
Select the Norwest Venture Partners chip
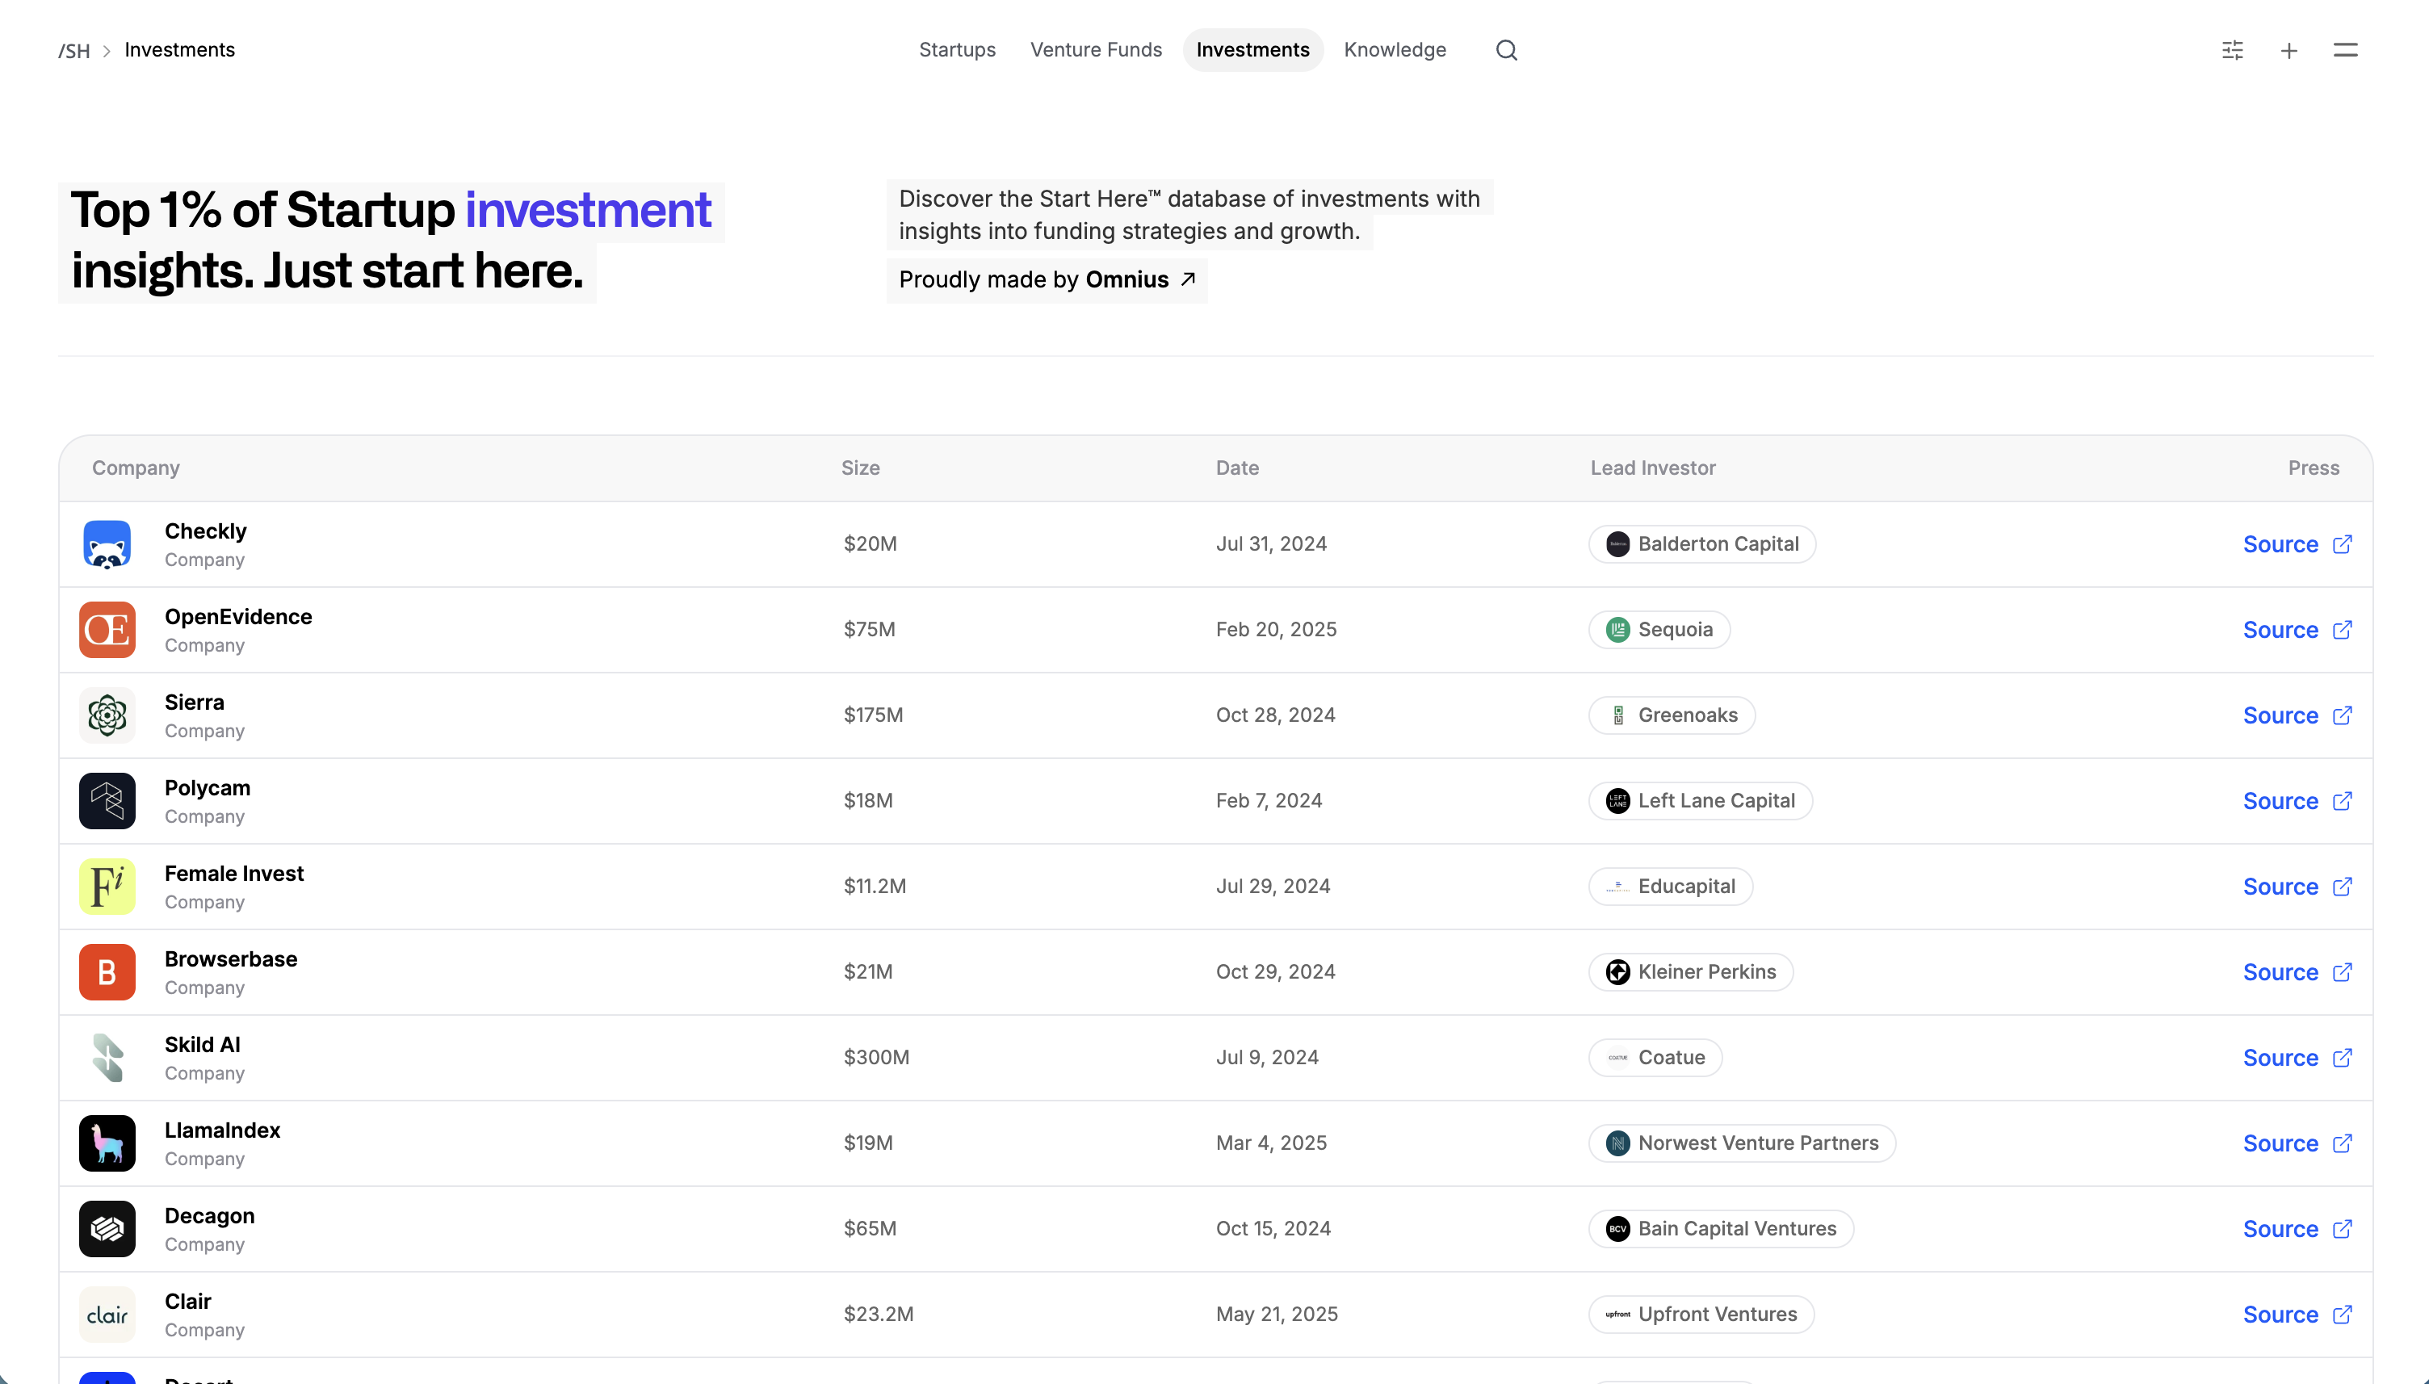(x=1742, y=1143)
